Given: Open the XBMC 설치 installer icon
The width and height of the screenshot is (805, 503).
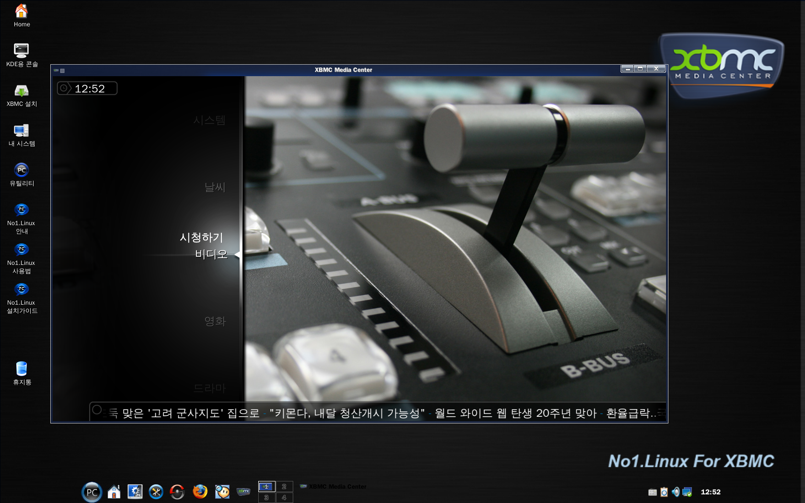Looking at the screenshot, I should coord(22,95).
